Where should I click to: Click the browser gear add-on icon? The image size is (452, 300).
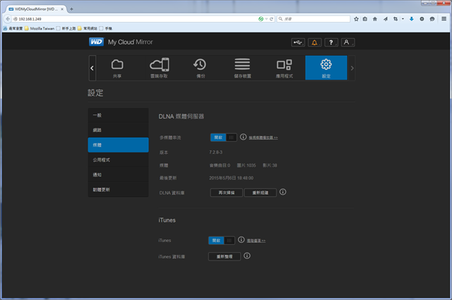click(422, 19)
